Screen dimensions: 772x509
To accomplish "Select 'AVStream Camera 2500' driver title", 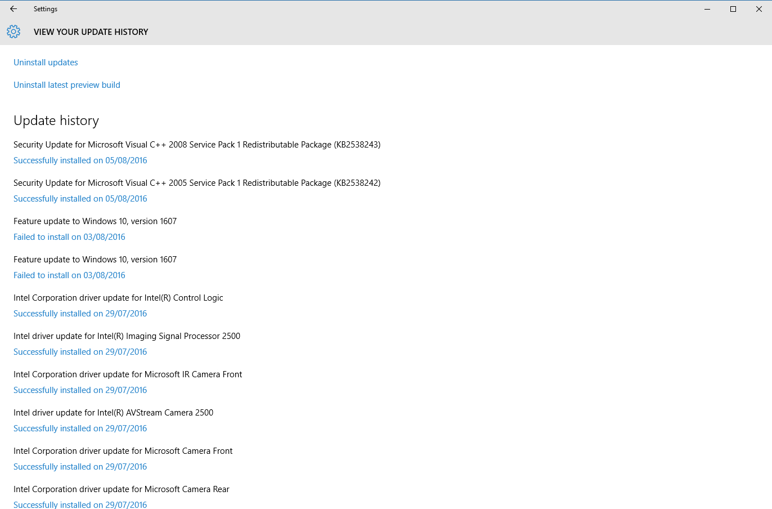I will click(113, 413).
